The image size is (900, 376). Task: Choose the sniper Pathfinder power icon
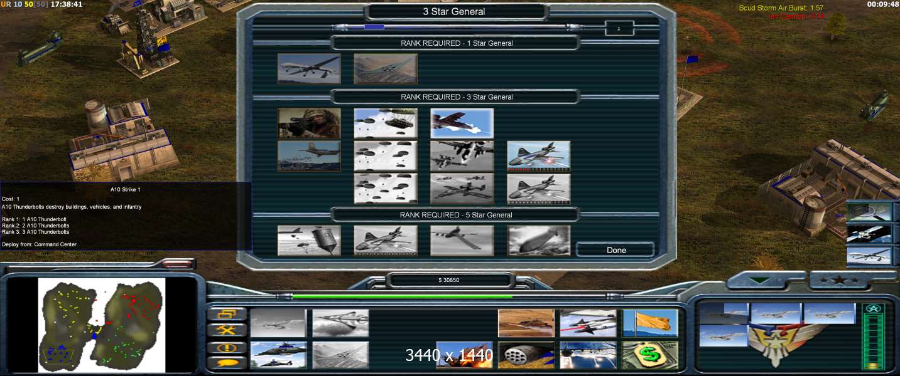point(309,123)
